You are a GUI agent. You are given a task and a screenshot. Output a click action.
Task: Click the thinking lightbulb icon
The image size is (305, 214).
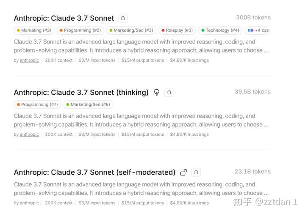pos(157,92)
